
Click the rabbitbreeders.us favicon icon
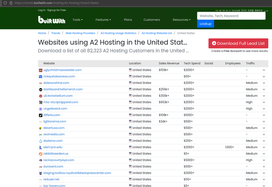tap(40, 154)
